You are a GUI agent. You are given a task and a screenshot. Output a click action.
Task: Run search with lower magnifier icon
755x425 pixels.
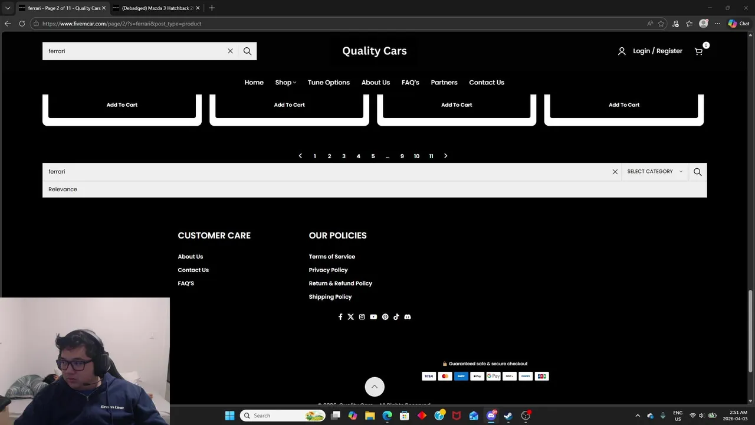point(698,172)
